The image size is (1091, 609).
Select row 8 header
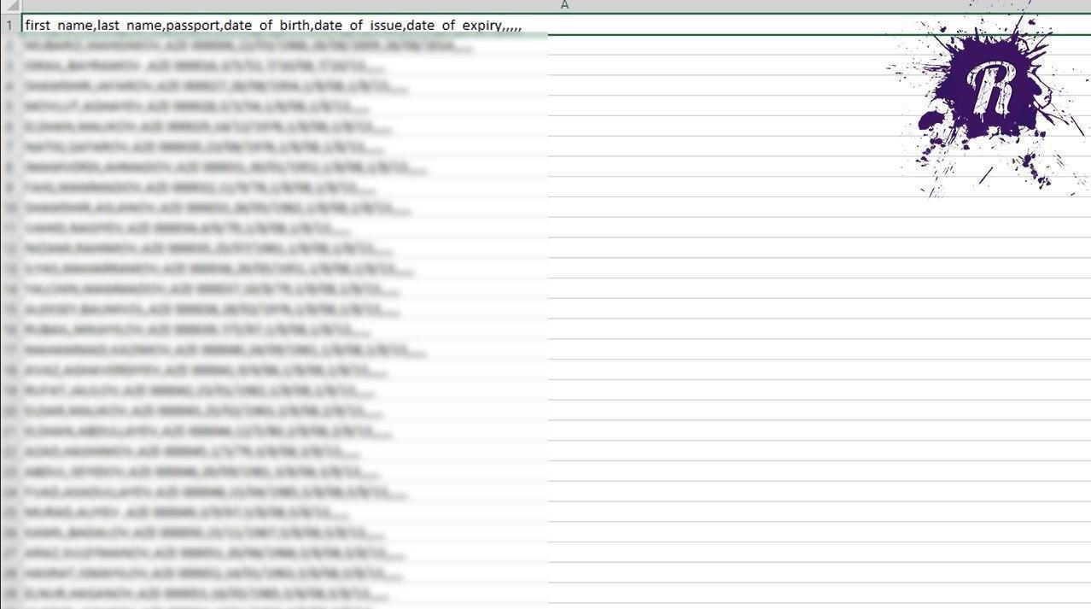pos(9,167)
